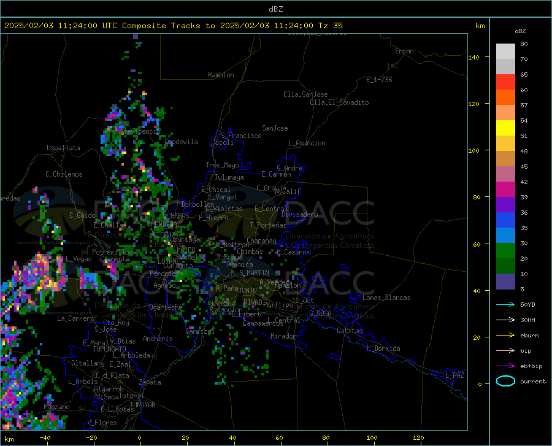Select the slate 5-10 dBZ legend swatch
The width and height of the screenshot is (552, 446).
click(505, 282)
